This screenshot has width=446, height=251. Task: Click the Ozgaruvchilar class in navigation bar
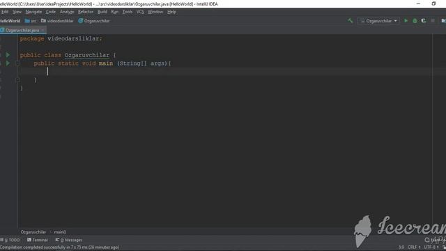[x=94, y=21]
